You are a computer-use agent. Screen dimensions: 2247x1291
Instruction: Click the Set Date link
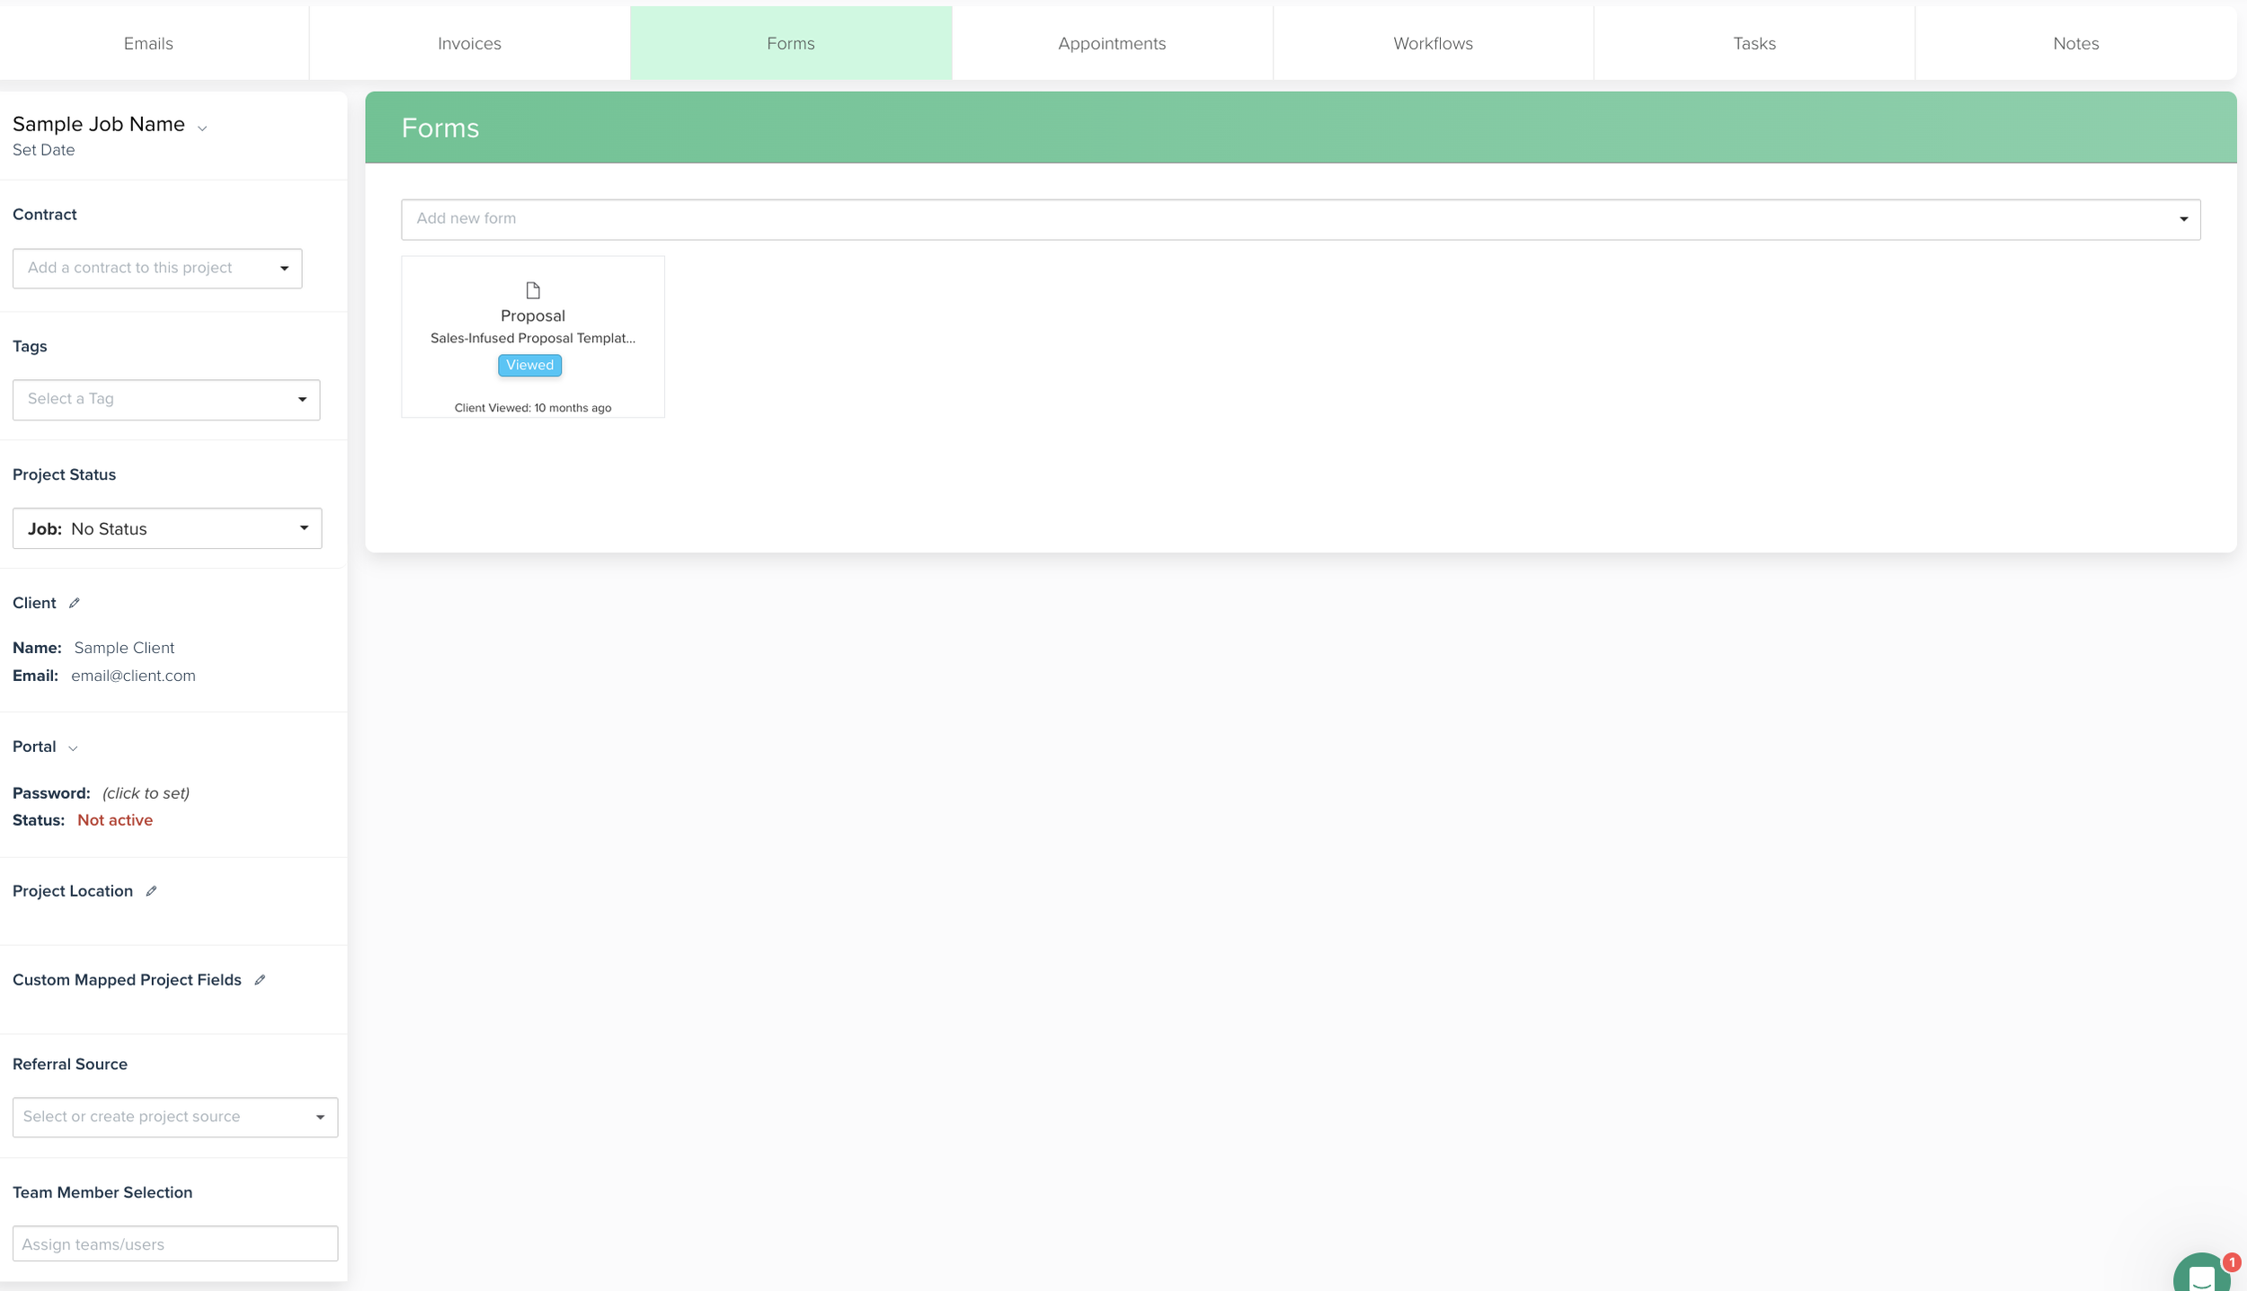coord(43,150)
